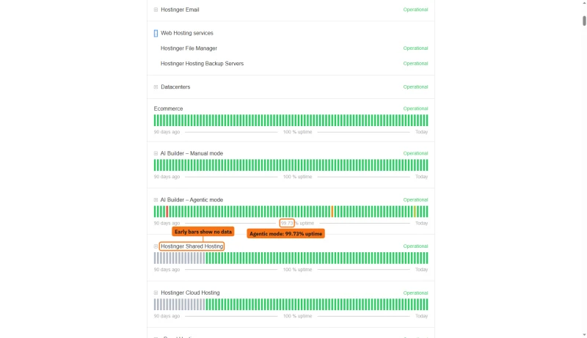The height and width of the screenshot is (338, 587).
Task: Click the Ecommerce 100 % uptime text
Action: pyautogui.click(x=297, y=132)
